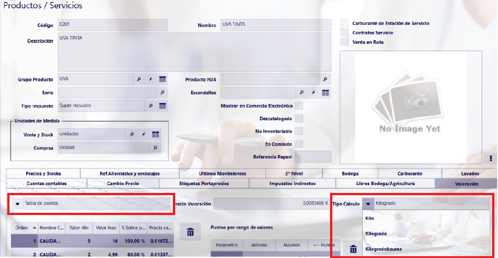This screenshot has width=498, height=258.
Task: Toggle the Descatalogado checkbox
Action: tap(299, 118)
